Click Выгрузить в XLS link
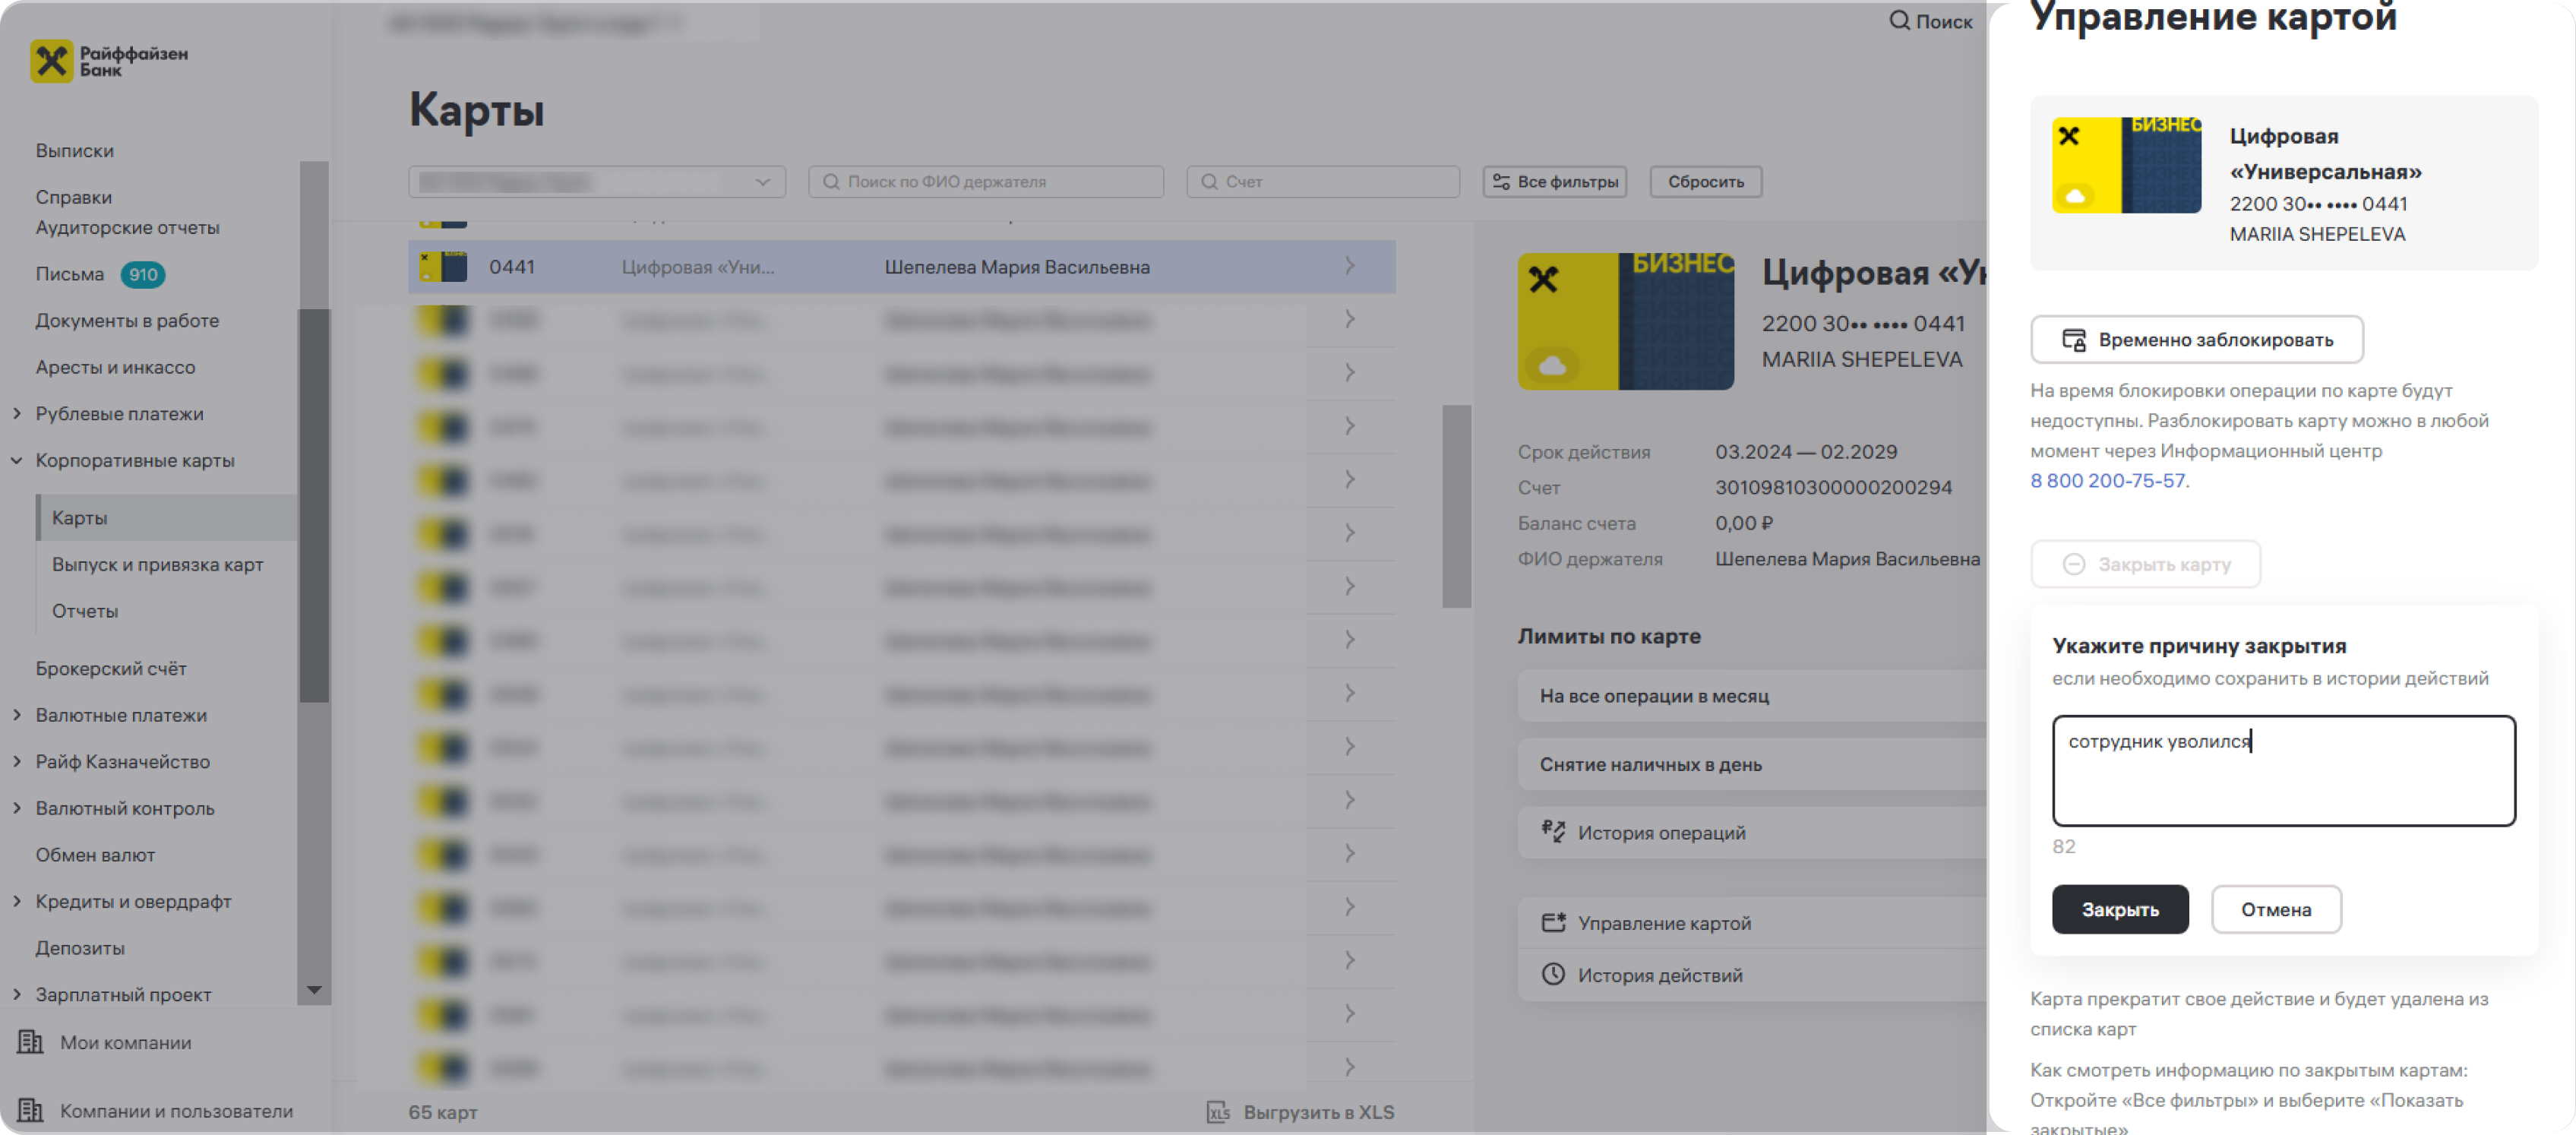This screenshot has width=2576, height=1135. (x=1318, y=1112)
